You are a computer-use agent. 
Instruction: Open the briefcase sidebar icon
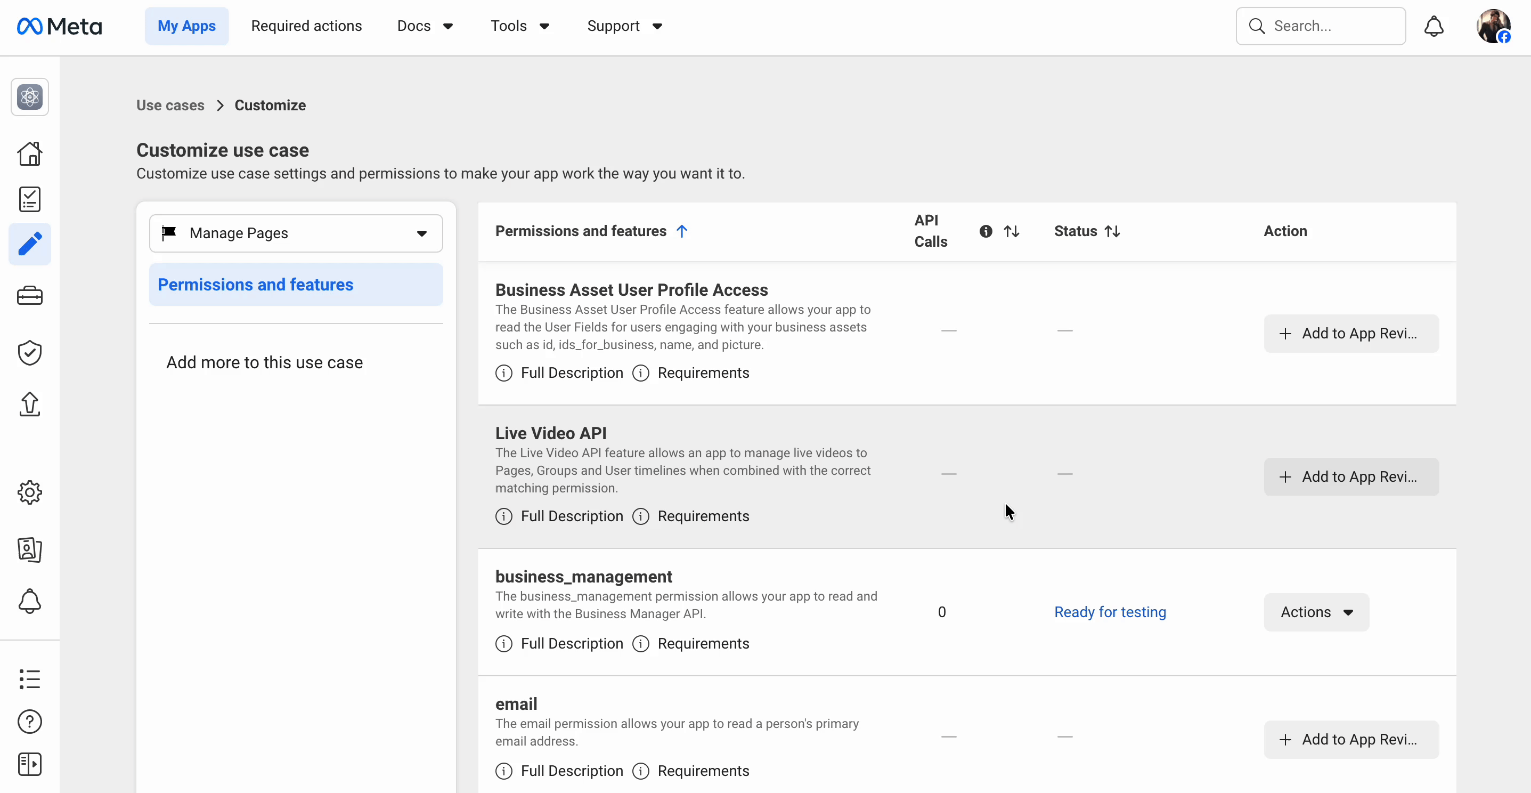[x=30, y=295]
